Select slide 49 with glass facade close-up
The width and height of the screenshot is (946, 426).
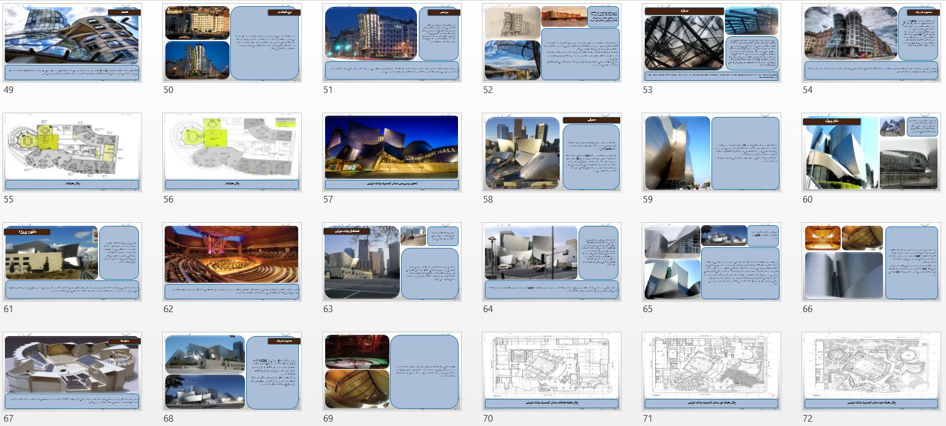[x=72, y=43]
